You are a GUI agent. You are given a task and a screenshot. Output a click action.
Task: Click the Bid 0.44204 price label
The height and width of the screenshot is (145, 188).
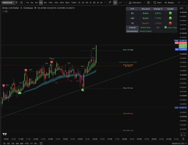181,49
